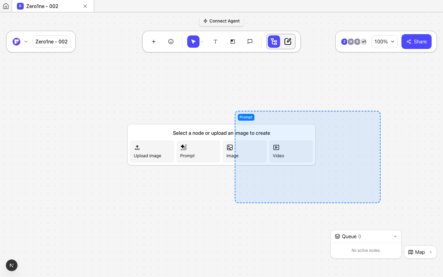Choose the Prompt node option
Screen dimensions: 443x277
pyautogui.click(x=198, y=151)
